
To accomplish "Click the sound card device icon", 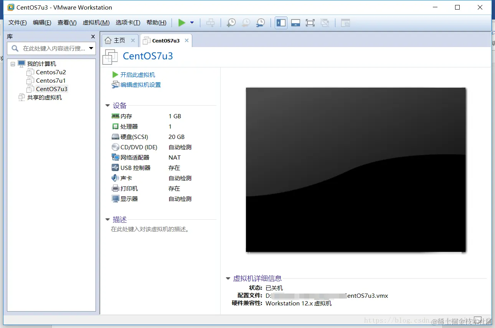I will click(115, 178).
